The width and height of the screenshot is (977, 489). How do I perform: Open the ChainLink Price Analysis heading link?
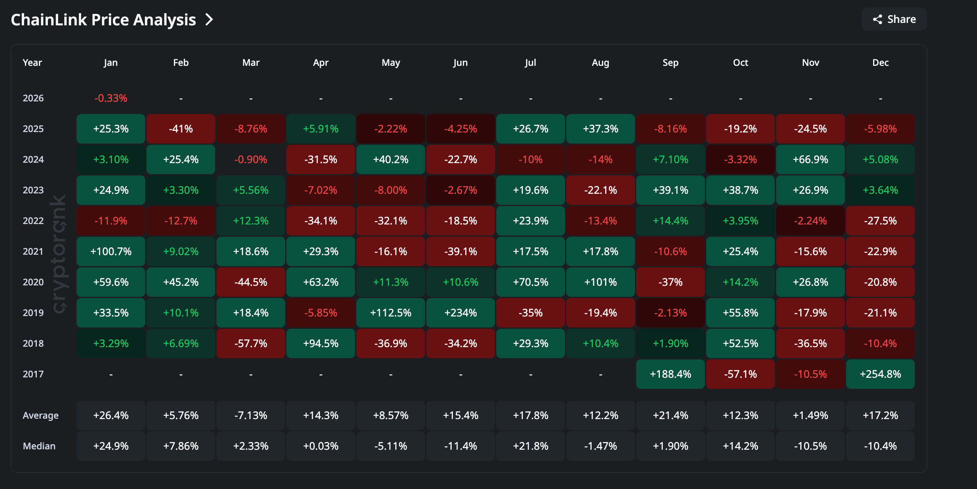[x=104, y=19]
